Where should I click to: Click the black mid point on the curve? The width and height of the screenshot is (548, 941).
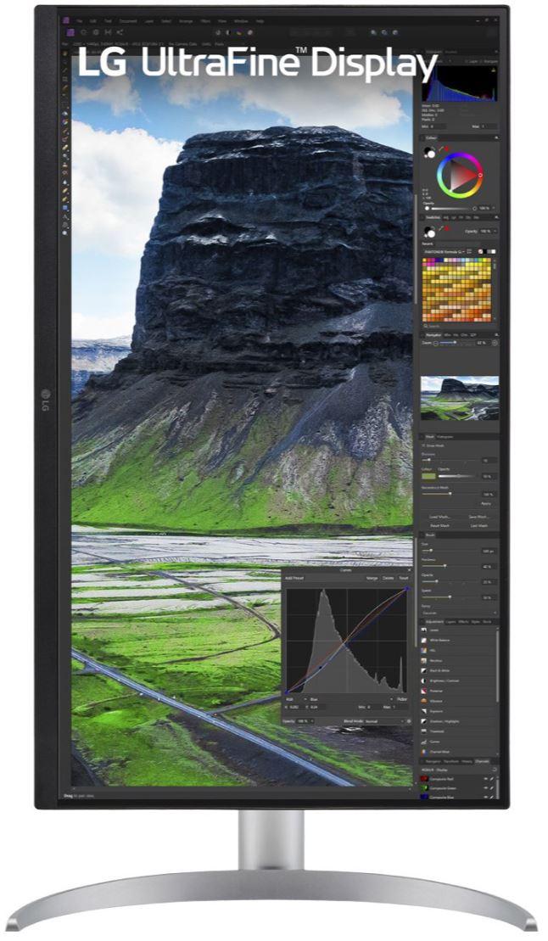(x=321, y=667)
